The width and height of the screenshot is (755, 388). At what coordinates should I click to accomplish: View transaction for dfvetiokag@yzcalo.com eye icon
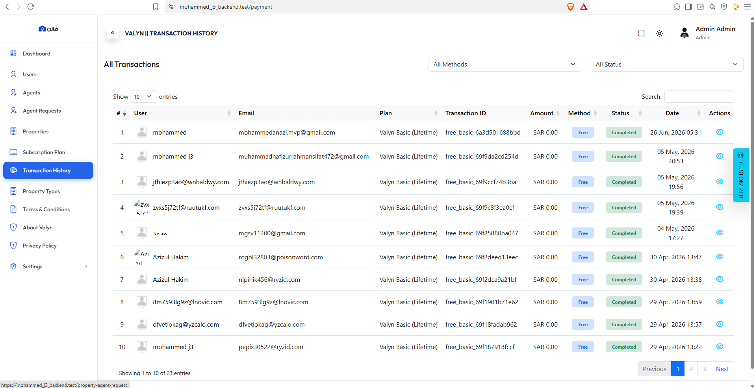point(720,324)
